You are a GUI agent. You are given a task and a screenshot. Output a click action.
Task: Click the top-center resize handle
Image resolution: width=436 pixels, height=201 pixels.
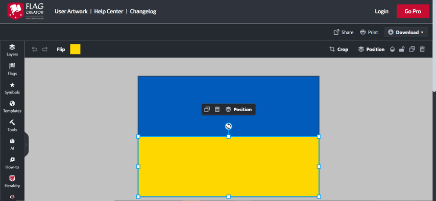(228, 137)
